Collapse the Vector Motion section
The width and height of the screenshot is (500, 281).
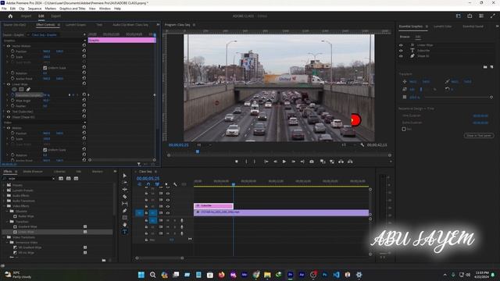5,46
